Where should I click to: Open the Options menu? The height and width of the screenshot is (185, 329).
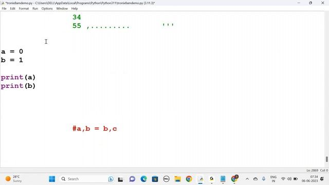(47, 9)
